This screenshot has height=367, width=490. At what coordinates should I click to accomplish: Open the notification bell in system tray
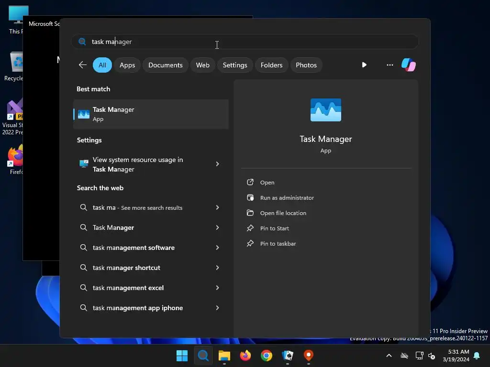[477, 356]
